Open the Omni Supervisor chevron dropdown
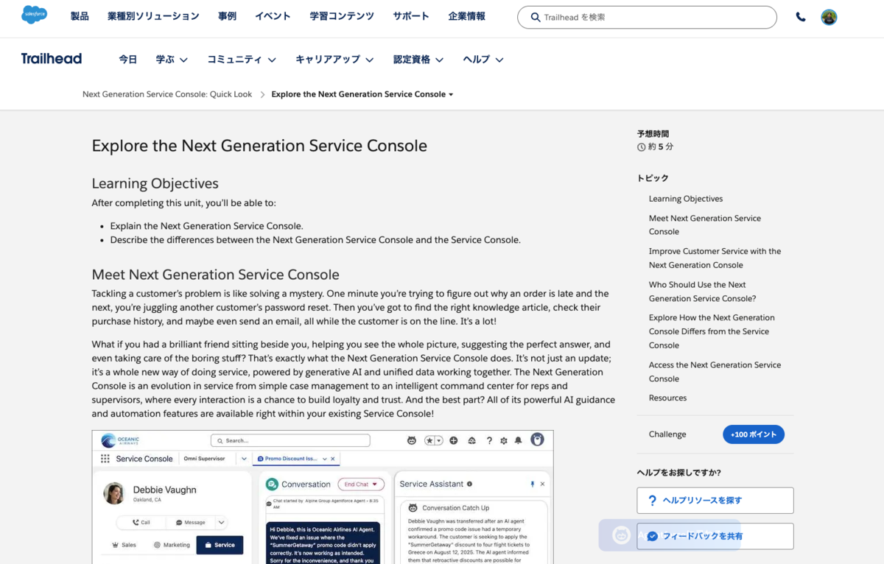This screenshot has height=564, width=884. pos(244,459)
